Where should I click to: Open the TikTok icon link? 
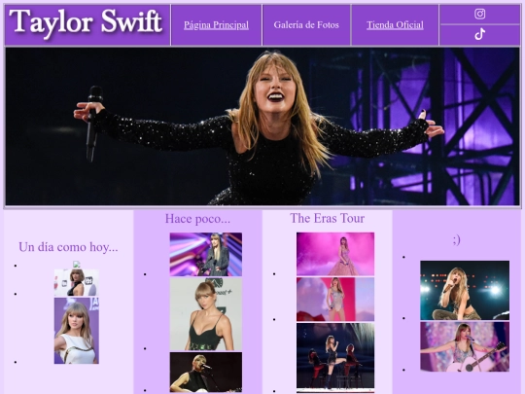coord(480,34)
